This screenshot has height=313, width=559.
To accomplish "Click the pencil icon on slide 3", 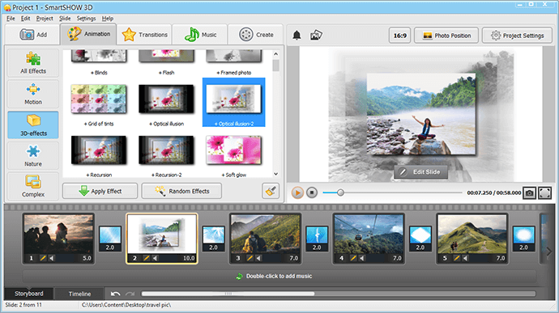I will 250,258.
